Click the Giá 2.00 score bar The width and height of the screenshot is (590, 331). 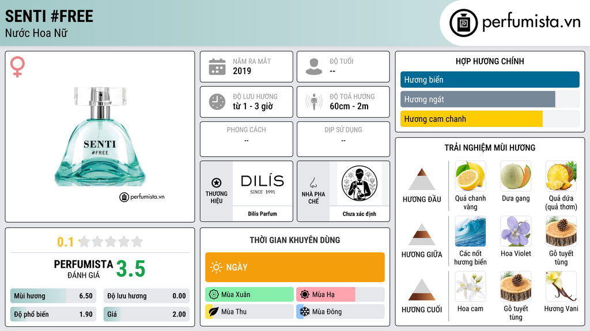(146, 314)
